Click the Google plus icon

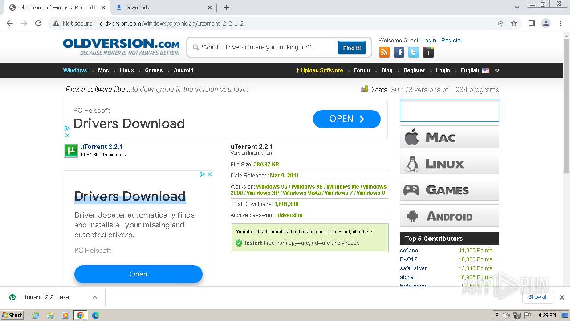tap(428, 53)
